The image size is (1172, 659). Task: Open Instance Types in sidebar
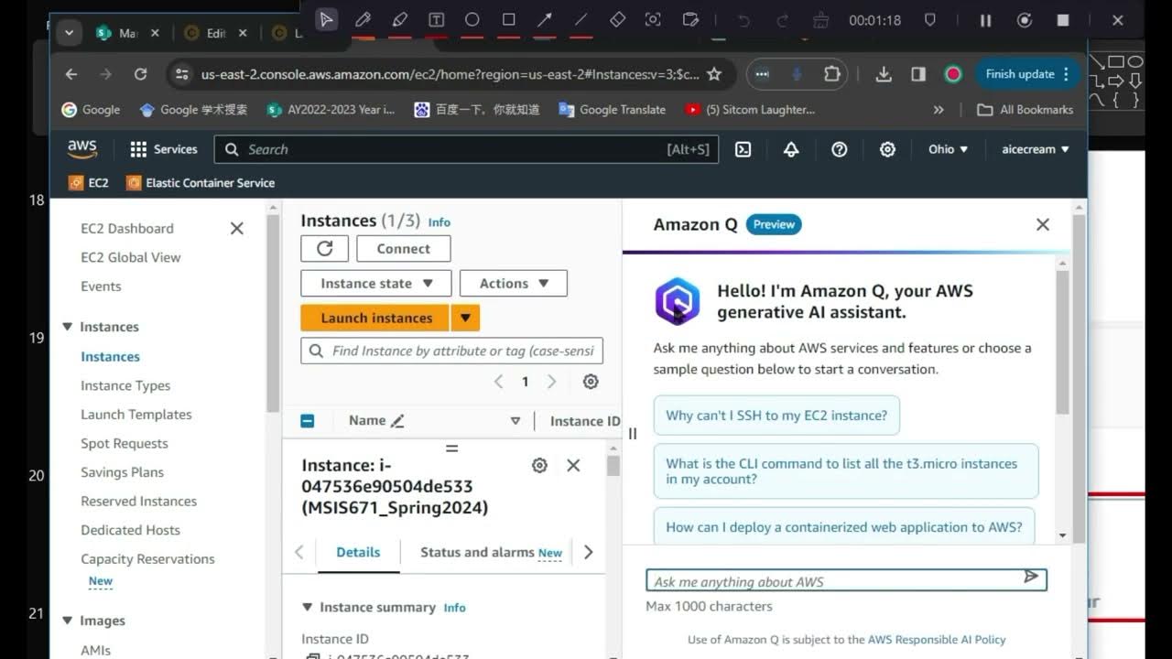point(125,385)
